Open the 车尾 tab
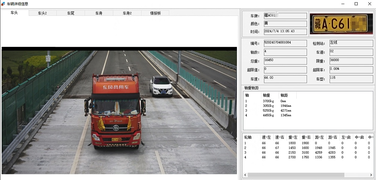 coord(71,13)
